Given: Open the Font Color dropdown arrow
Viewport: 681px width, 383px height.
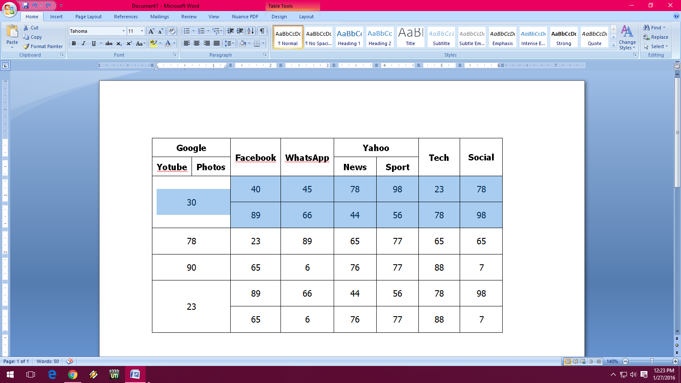Looking at the screenshot, I should 173,43.
